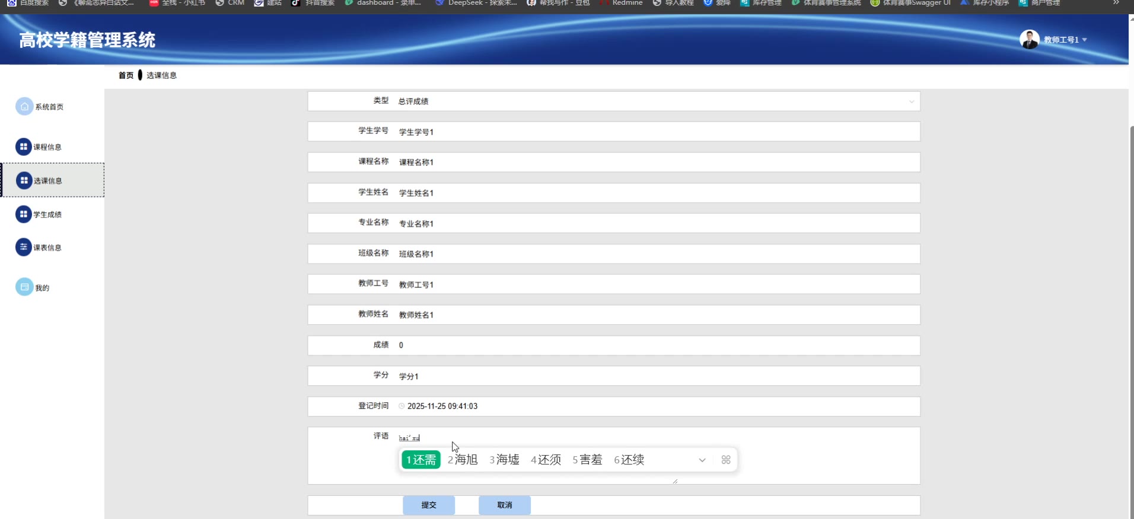Screen dimensions: 1134x519
Task: Open the Redmine bookmark
Action: pyautogui.click(x=622, y=3)
